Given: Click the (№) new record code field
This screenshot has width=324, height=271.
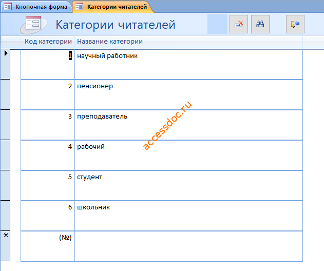Looking at the screenshot, I should click(x=48, y=246).
